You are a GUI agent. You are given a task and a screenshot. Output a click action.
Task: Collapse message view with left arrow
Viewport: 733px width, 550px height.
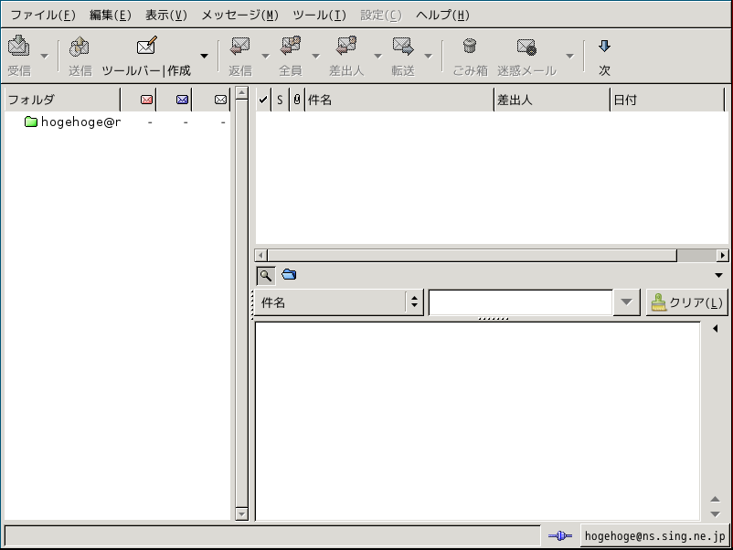(716, 329)
